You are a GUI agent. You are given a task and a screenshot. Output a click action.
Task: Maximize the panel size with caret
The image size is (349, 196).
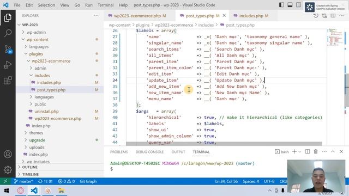coord(333,151)
